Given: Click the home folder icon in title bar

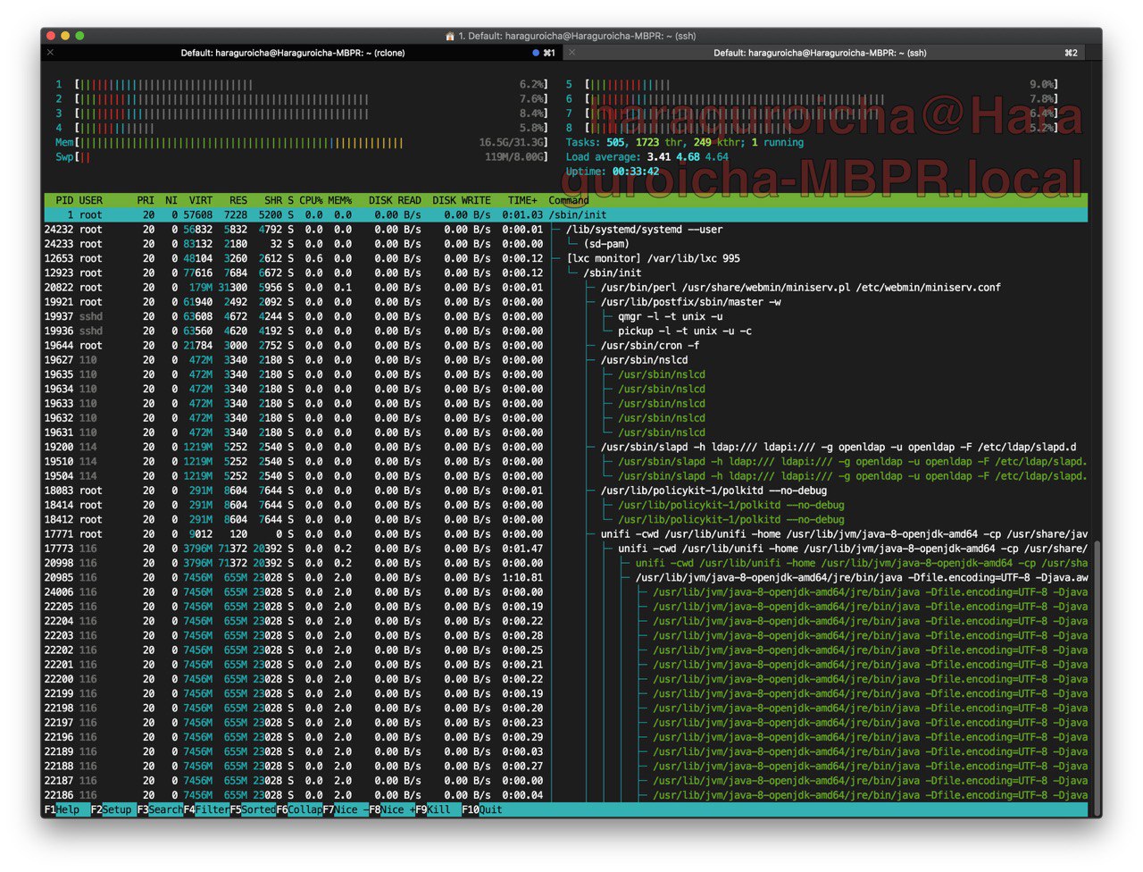Looking at the screenshot, I should (x=450, y=36).
